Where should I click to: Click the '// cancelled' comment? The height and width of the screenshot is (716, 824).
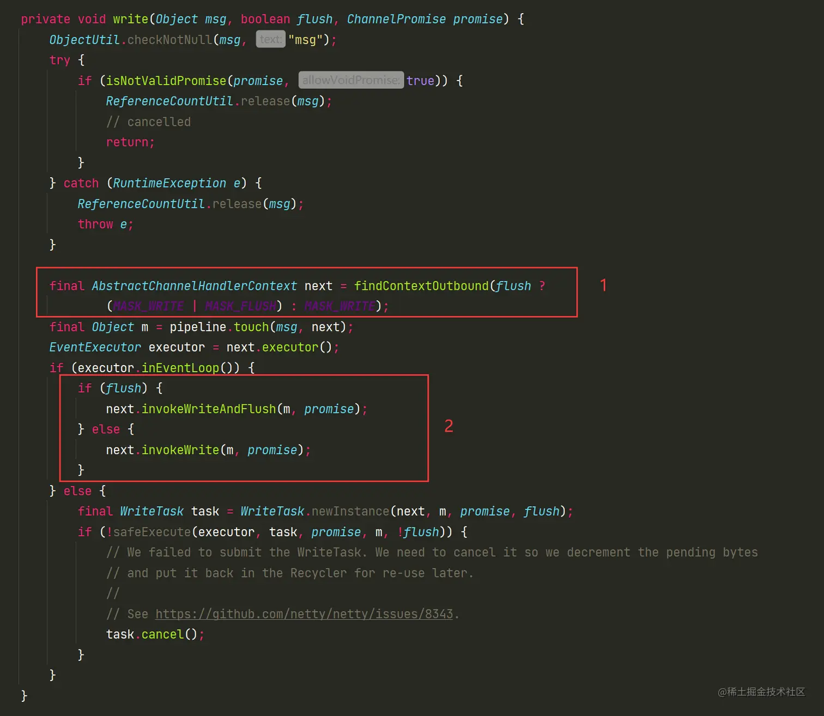[148, 122]
